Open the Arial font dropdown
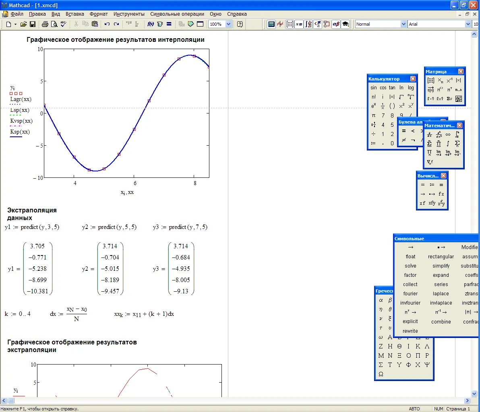 (468, 24)
